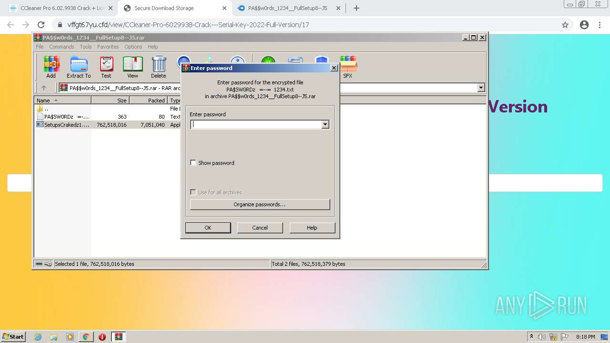Viewport: 610px width, 343px height.
Task: Close the CCleaner Pro Crack tab
Action: click(x=111, y=8)
